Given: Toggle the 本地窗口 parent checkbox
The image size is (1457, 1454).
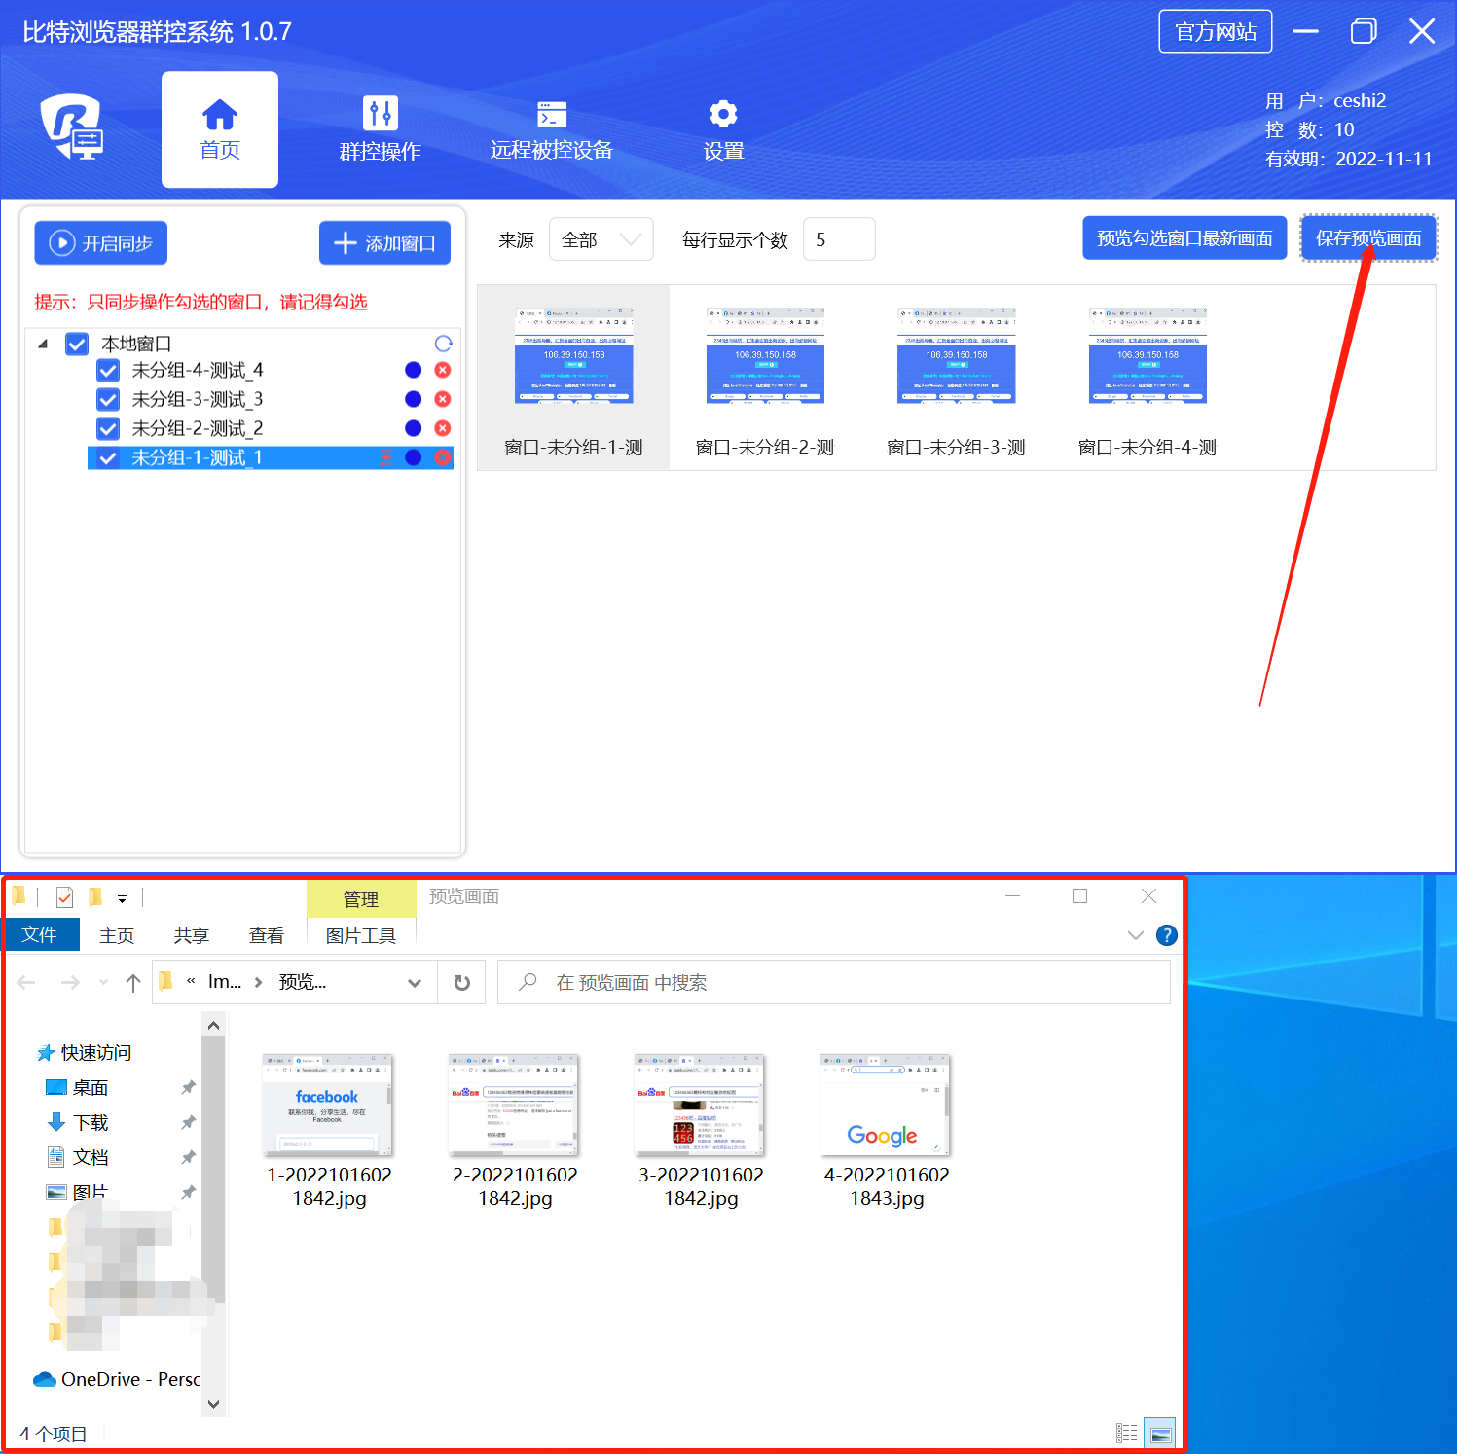Looking at the screenshot, I should pyautogui.click(x=77, y=345).
